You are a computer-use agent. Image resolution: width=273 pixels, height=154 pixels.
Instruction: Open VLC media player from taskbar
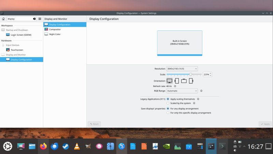click(x=76, y=146)
